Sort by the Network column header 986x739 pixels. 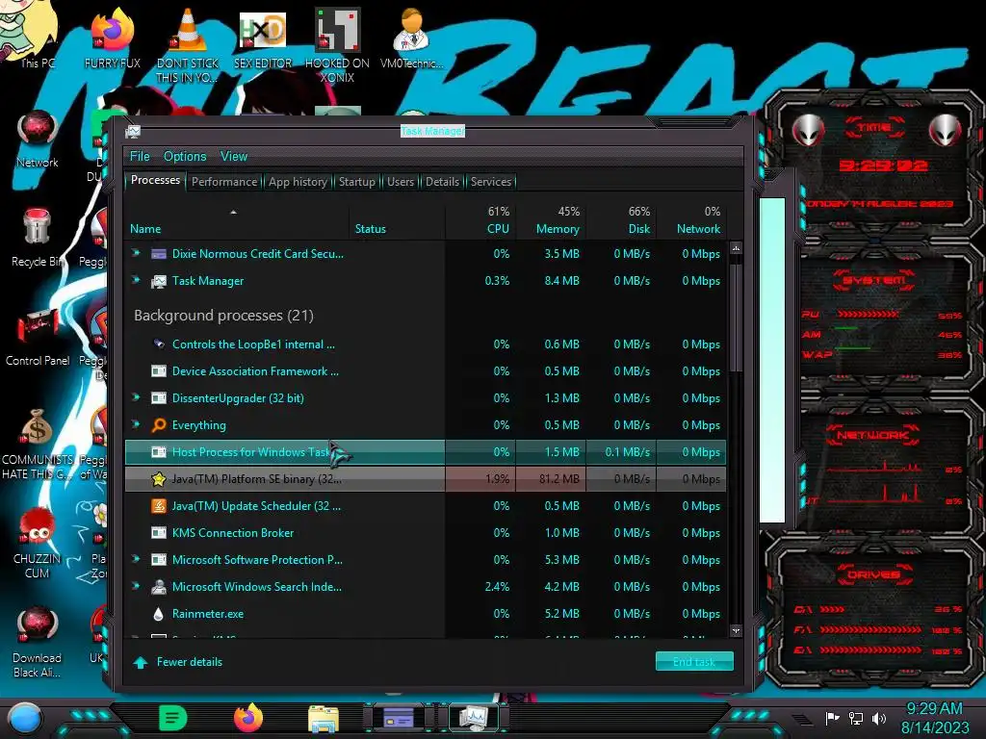pyautogui.click(x=691, y=221)
